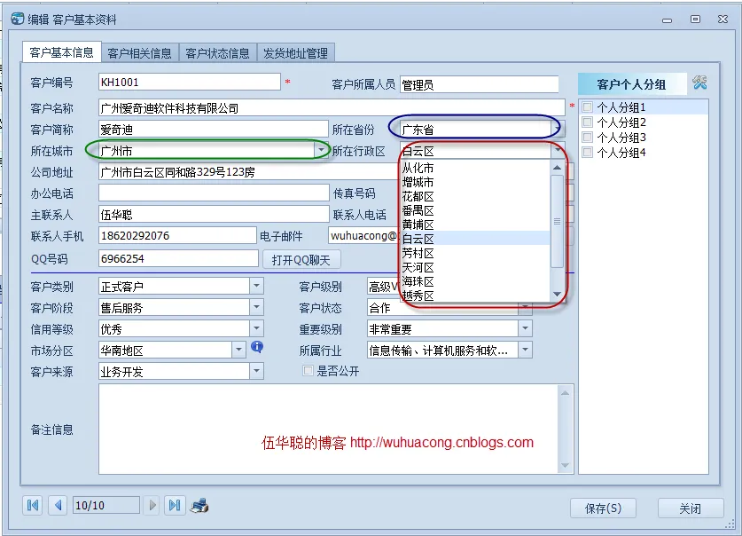Click the 主联系人 field 伍华聪
742x536 pixels.
click(214, 214)
